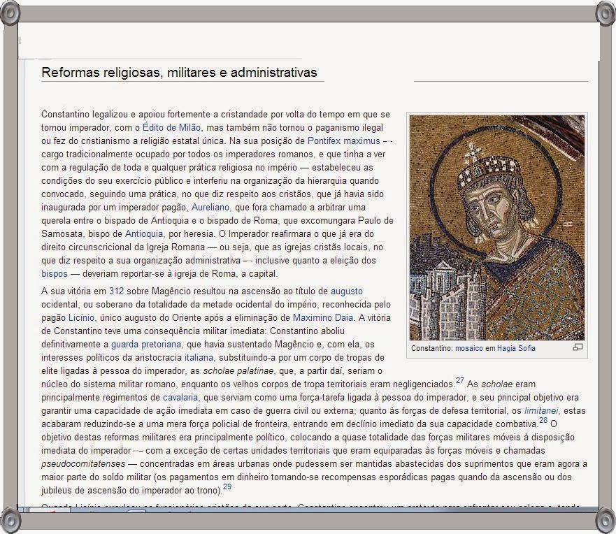The height and width of the screenshot is (534, 616).
Task: Open the Hagia Sofia caption link
Action: tap(516, 348)
